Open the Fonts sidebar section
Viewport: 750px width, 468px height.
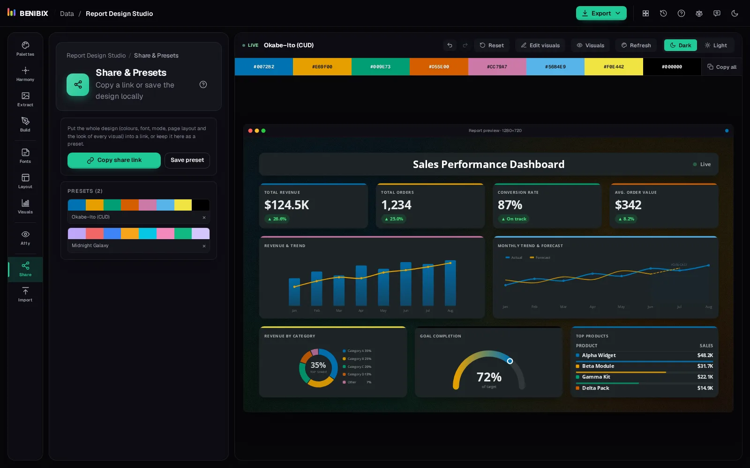click(25, 156)
